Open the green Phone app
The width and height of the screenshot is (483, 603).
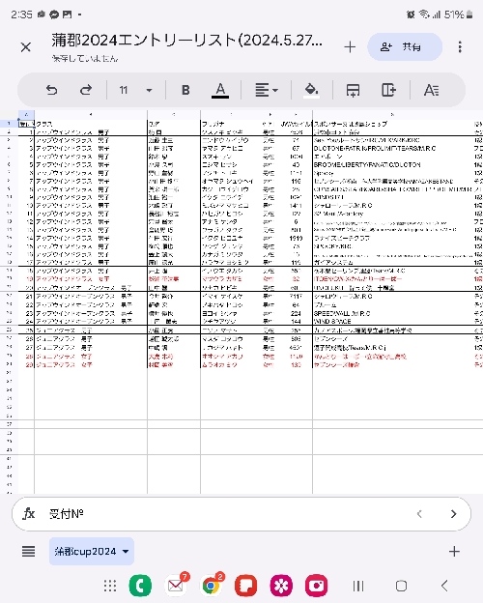[140, 586]
